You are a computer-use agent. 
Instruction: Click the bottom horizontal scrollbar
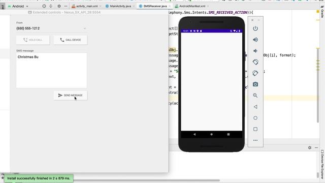coord(146,180)
